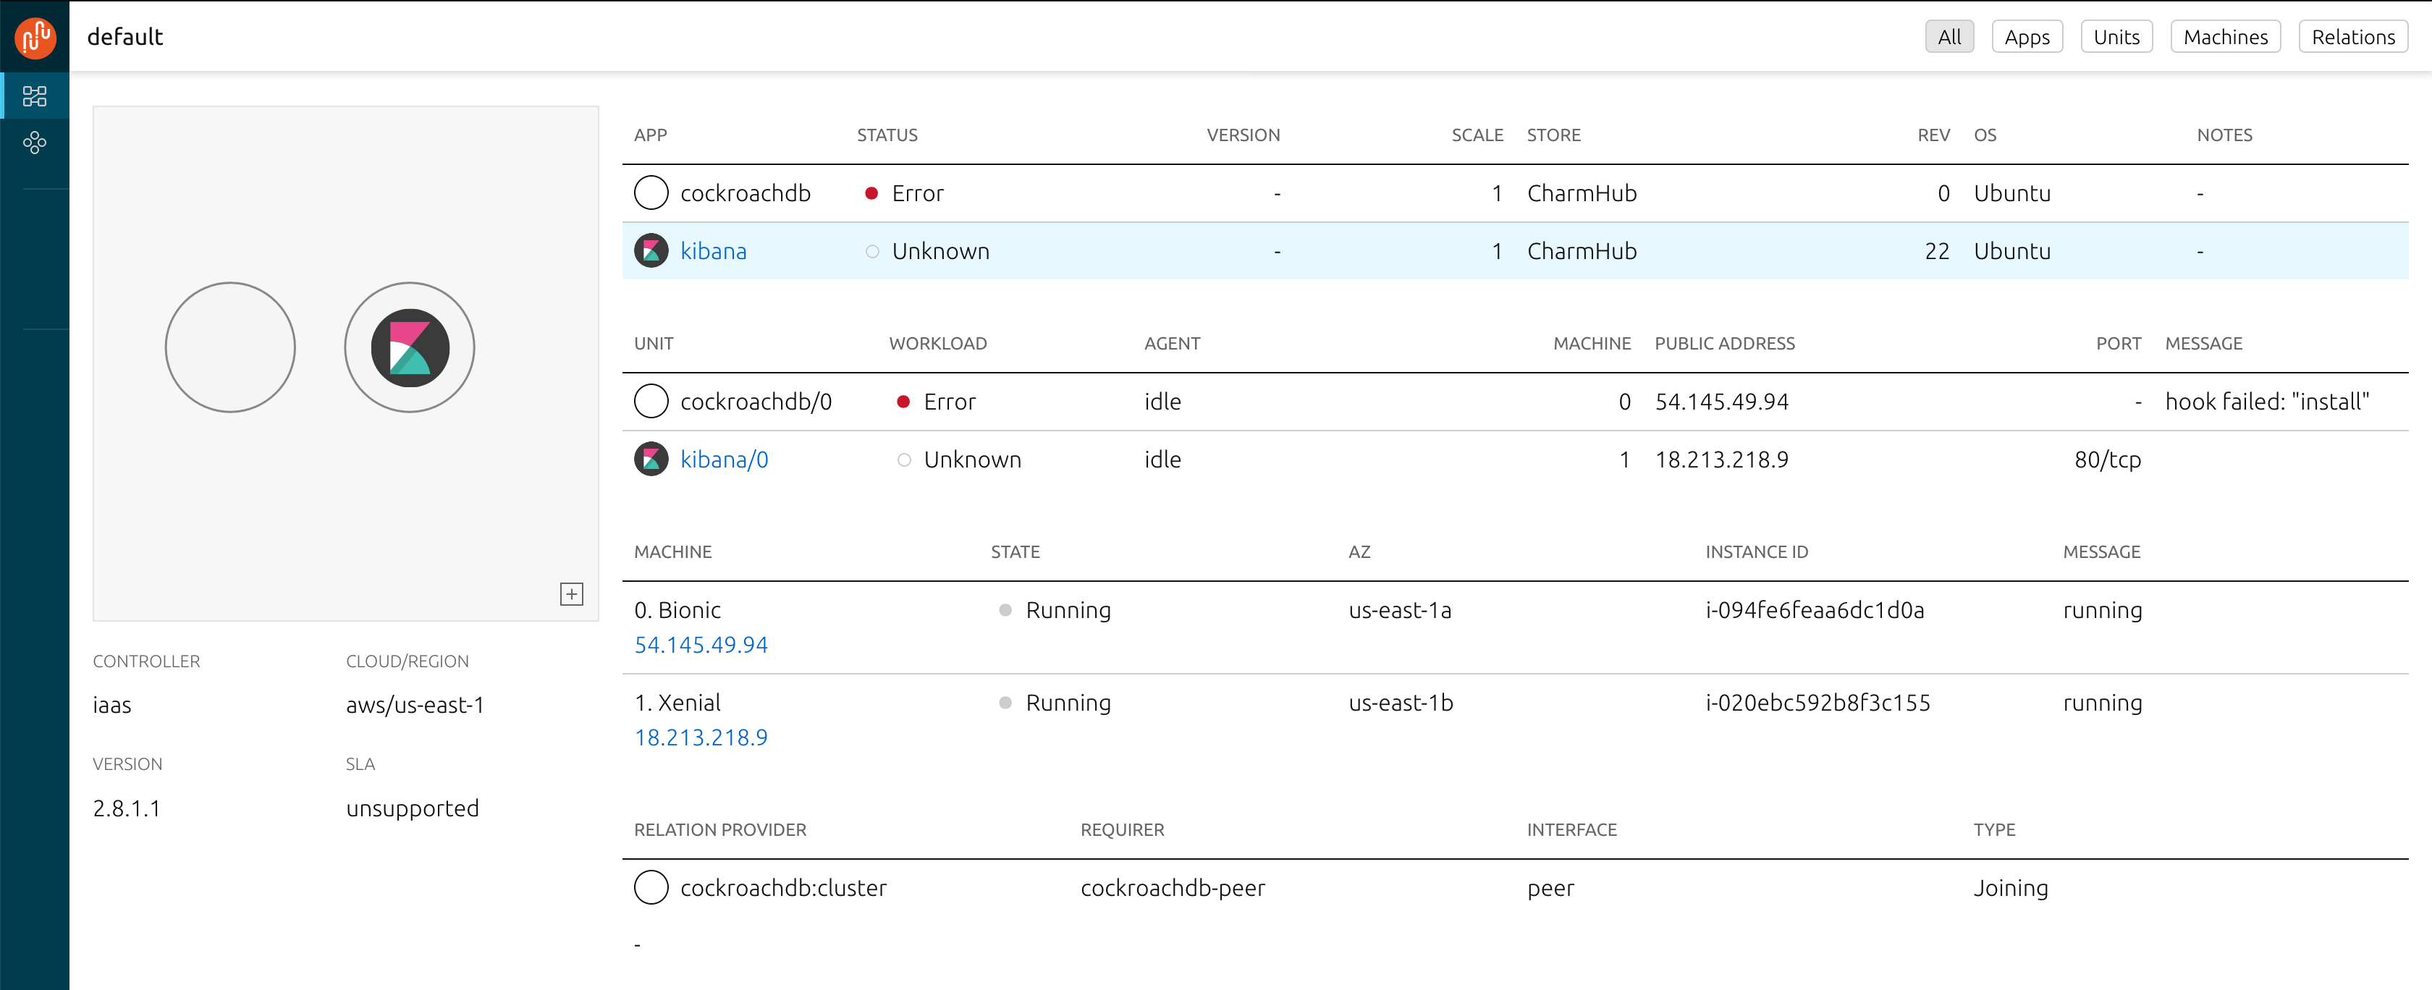Open the 18.213.218.9 machine address link
This screenshot has width=2432, height=990.
(x=701, y=737)
